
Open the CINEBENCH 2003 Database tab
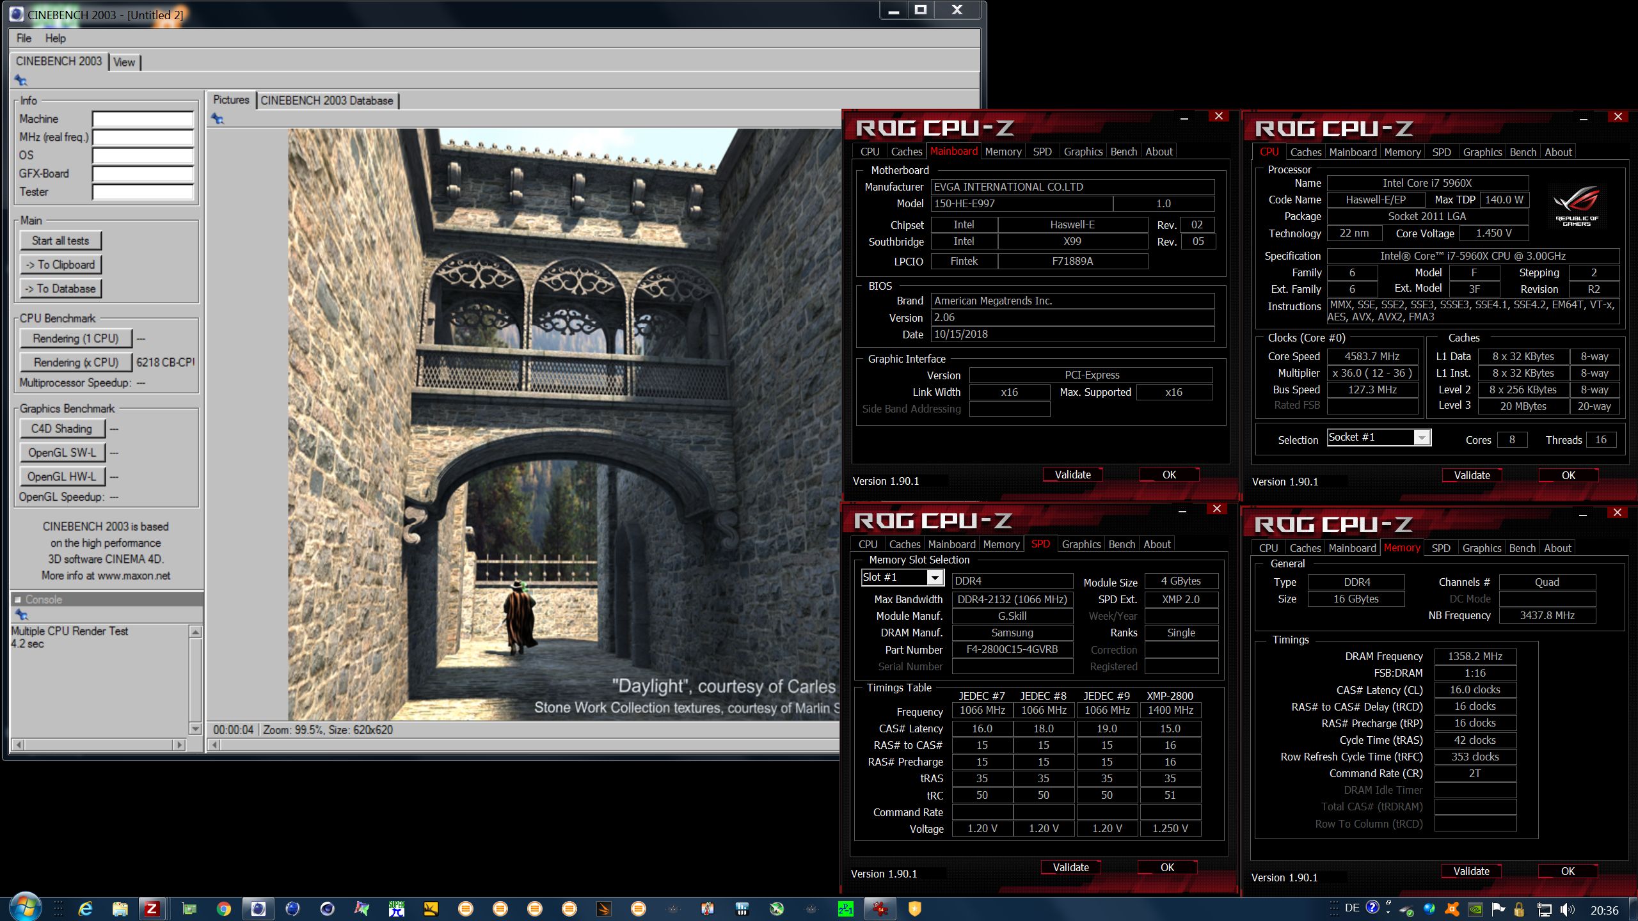[x=327, y=100]
